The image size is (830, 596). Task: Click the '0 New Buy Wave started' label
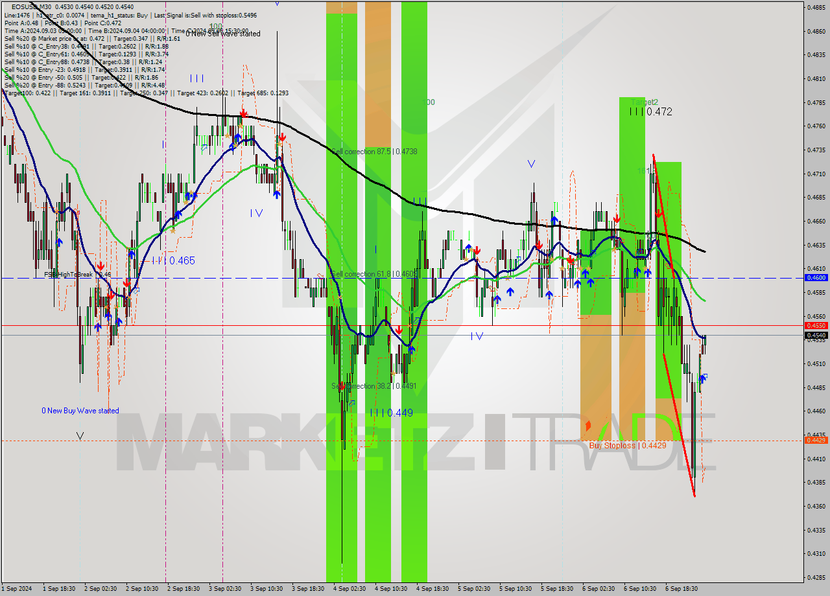(x=80, y=411)
